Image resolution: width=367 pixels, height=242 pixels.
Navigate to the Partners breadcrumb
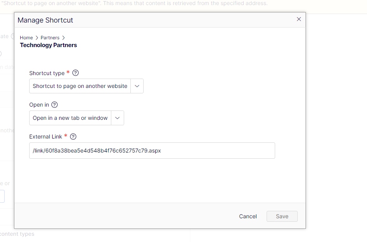[x=50, y=38]
